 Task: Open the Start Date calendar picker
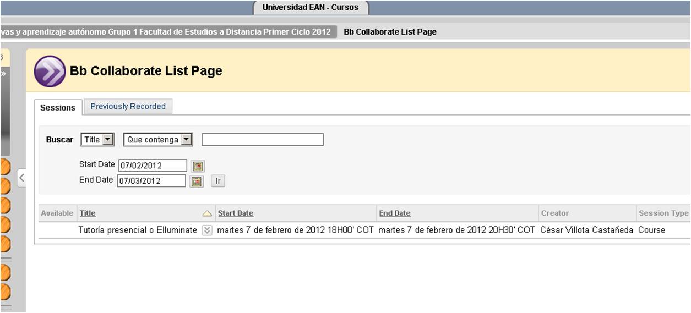(198, 166)
